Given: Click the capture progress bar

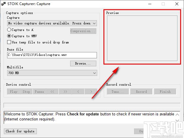Looking at the screenshot, I should [x=92, y=105].
